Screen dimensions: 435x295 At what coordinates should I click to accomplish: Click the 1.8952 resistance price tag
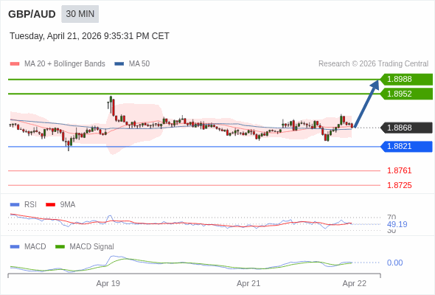pos(406,94)
